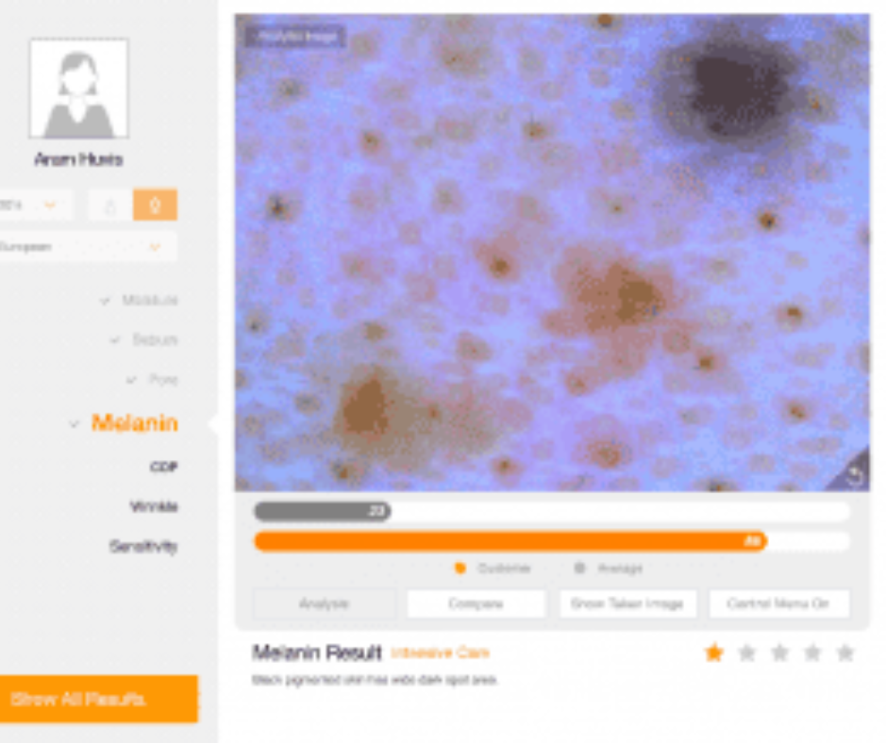Toggle Control Menu On button

(x=778, y=603)
